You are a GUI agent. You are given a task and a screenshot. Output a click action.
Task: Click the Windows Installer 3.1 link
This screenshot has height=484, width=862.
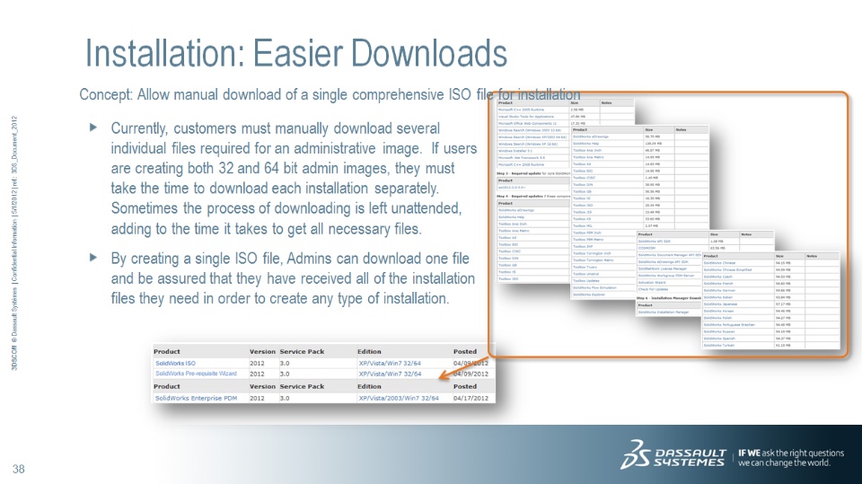click(515, 151)
